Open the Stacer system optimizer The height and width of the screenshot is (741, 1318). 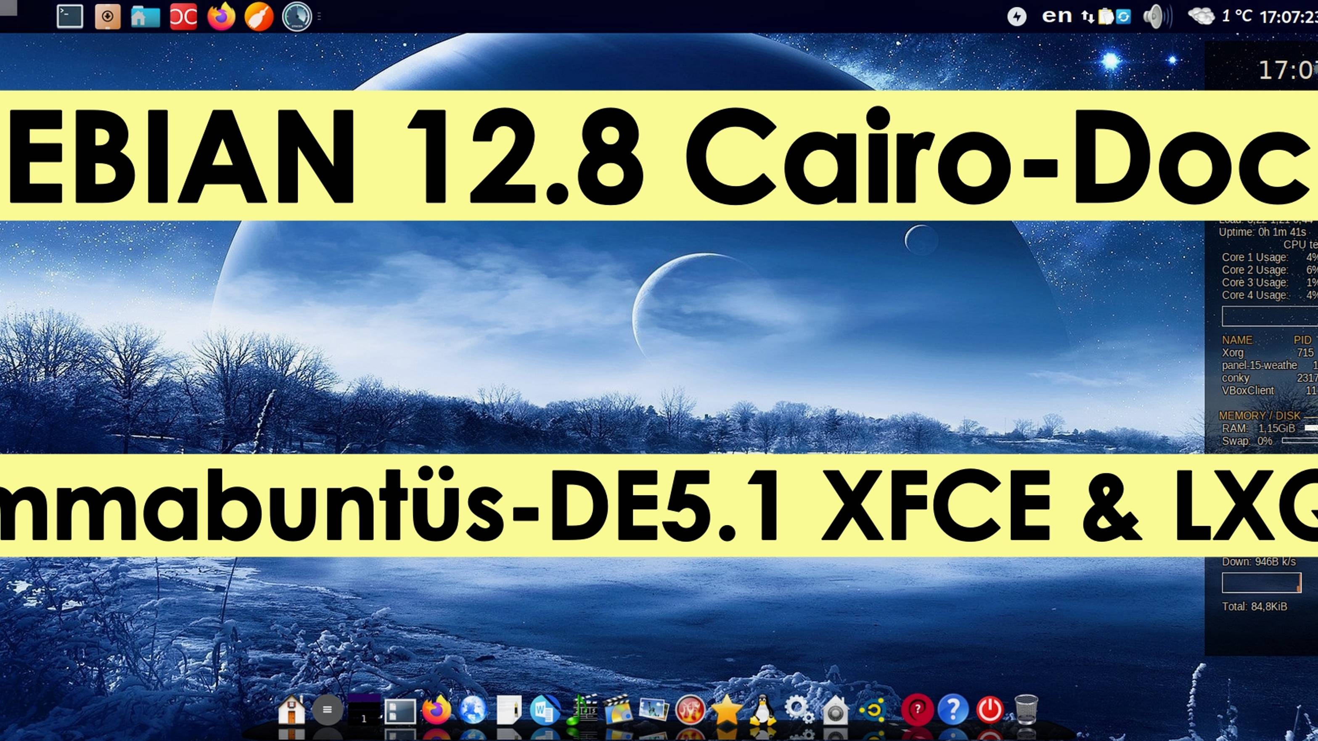[x=297, y=16]
